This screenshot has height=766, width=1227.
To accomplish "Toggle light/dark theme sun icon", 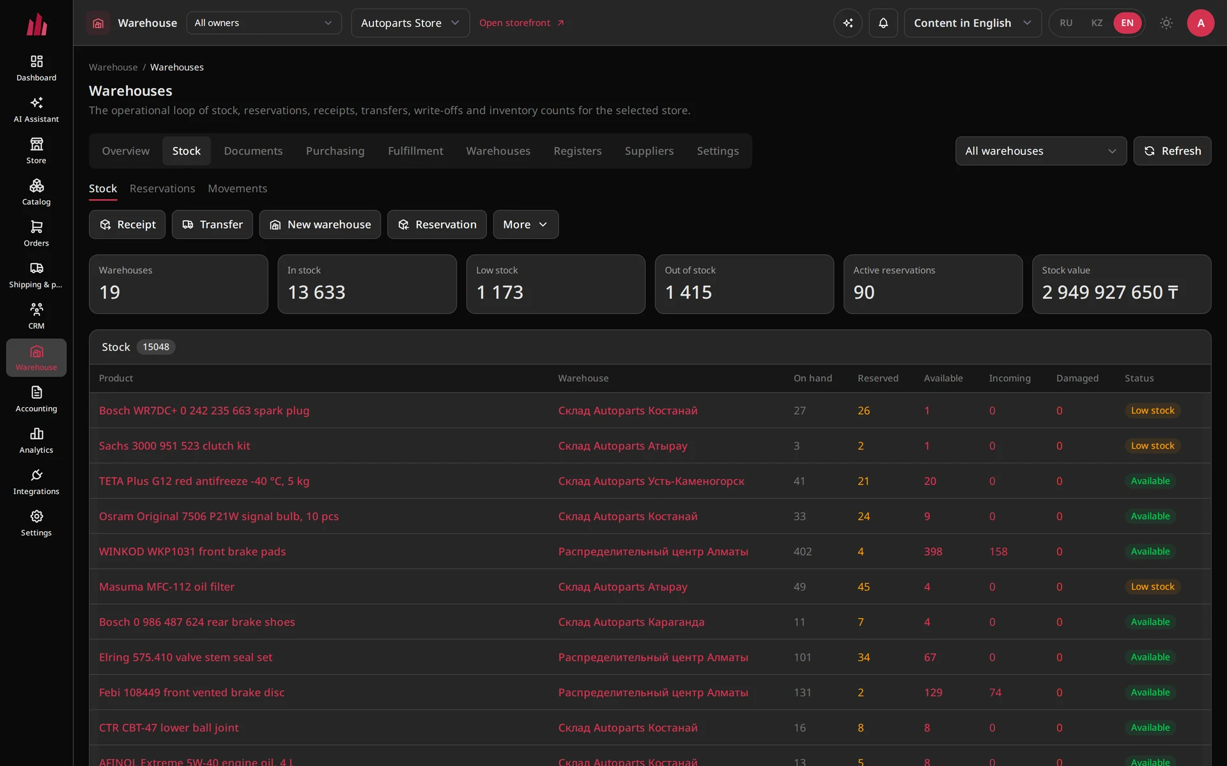I will tap(1166, 23).
